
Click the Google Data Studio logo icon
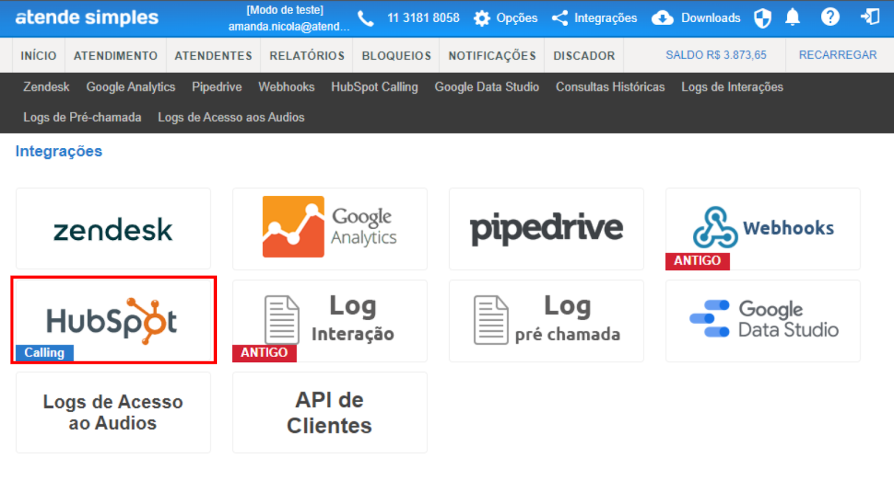point(710,319)
